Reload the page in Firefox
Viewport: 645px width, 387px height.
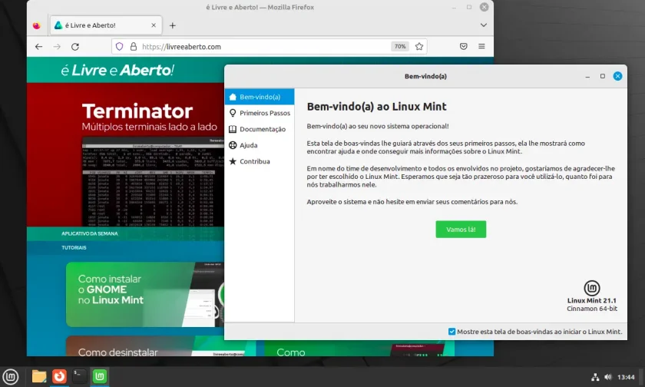(75, 47)
